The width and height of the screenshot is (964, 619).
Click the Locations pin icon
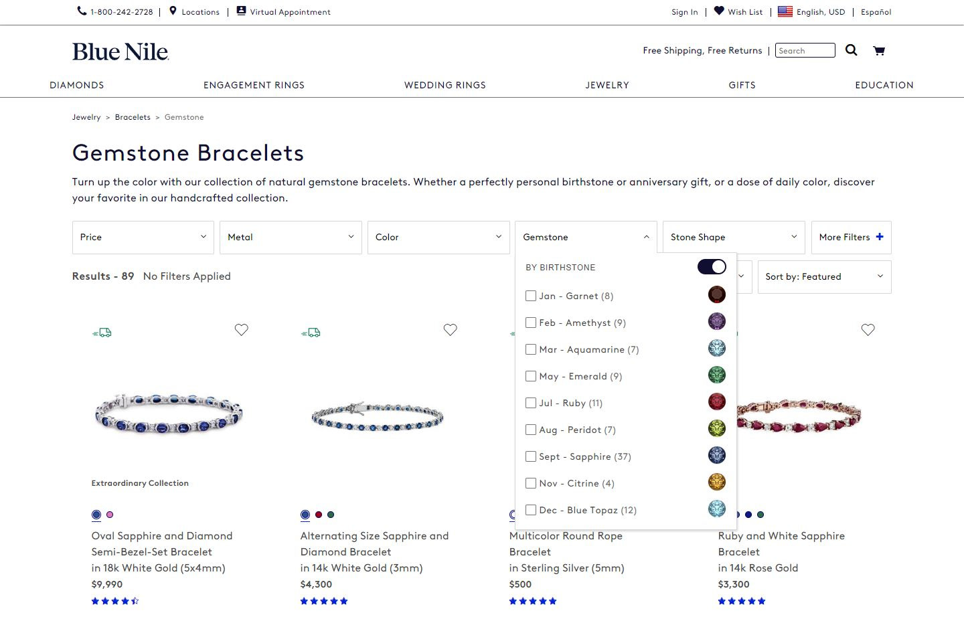tap(173, 11)
